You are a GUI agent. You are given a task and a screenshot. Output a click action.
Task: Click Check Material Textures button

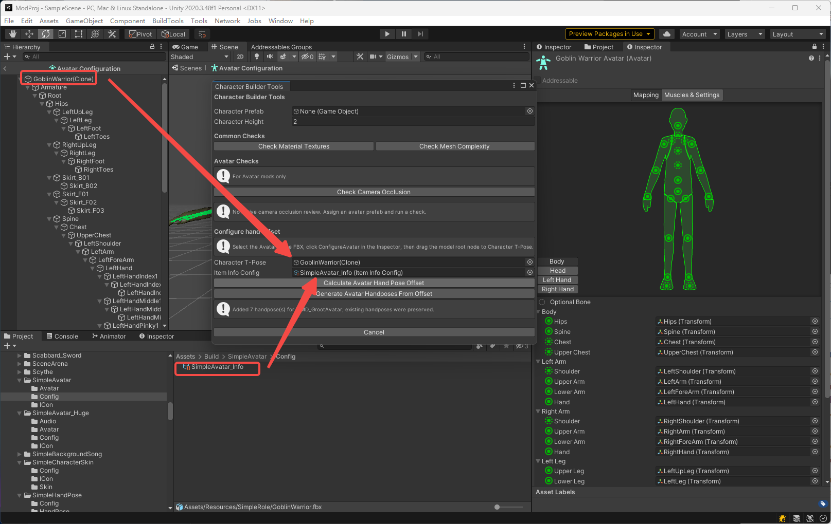tap(294, 146)
